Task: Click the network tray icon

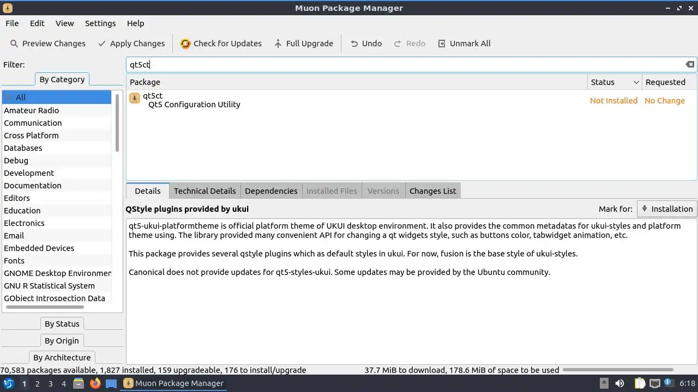Action: (x=655, y=383)
